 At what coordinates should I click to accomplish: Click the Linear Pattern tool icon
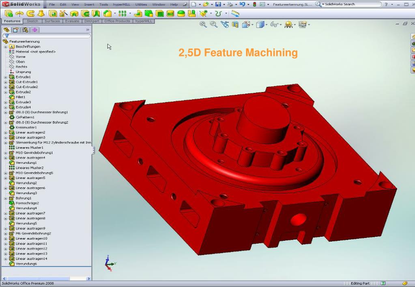(122, 13)
